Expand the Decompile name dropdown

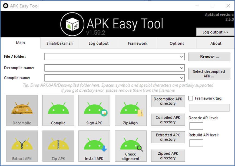[x=181, y=68]
